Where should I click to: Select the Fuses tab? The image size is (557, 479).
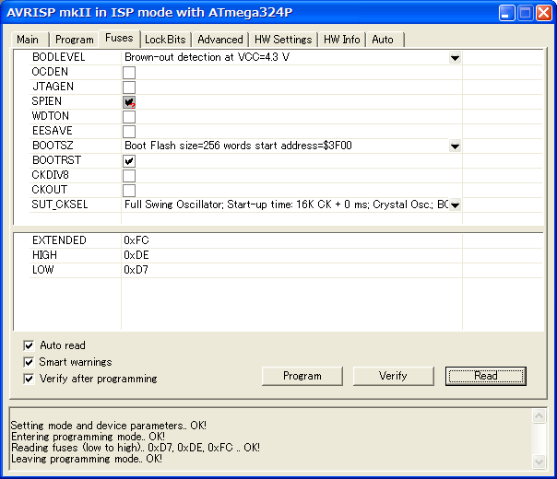[x=119, y=38]
